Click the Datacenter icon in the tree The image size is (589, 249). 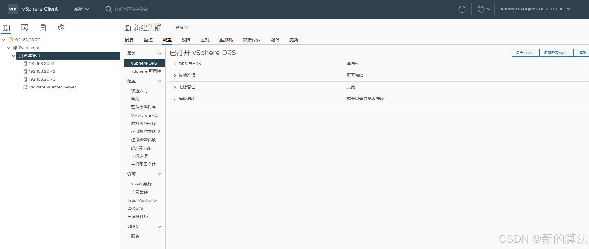point(15,48)
